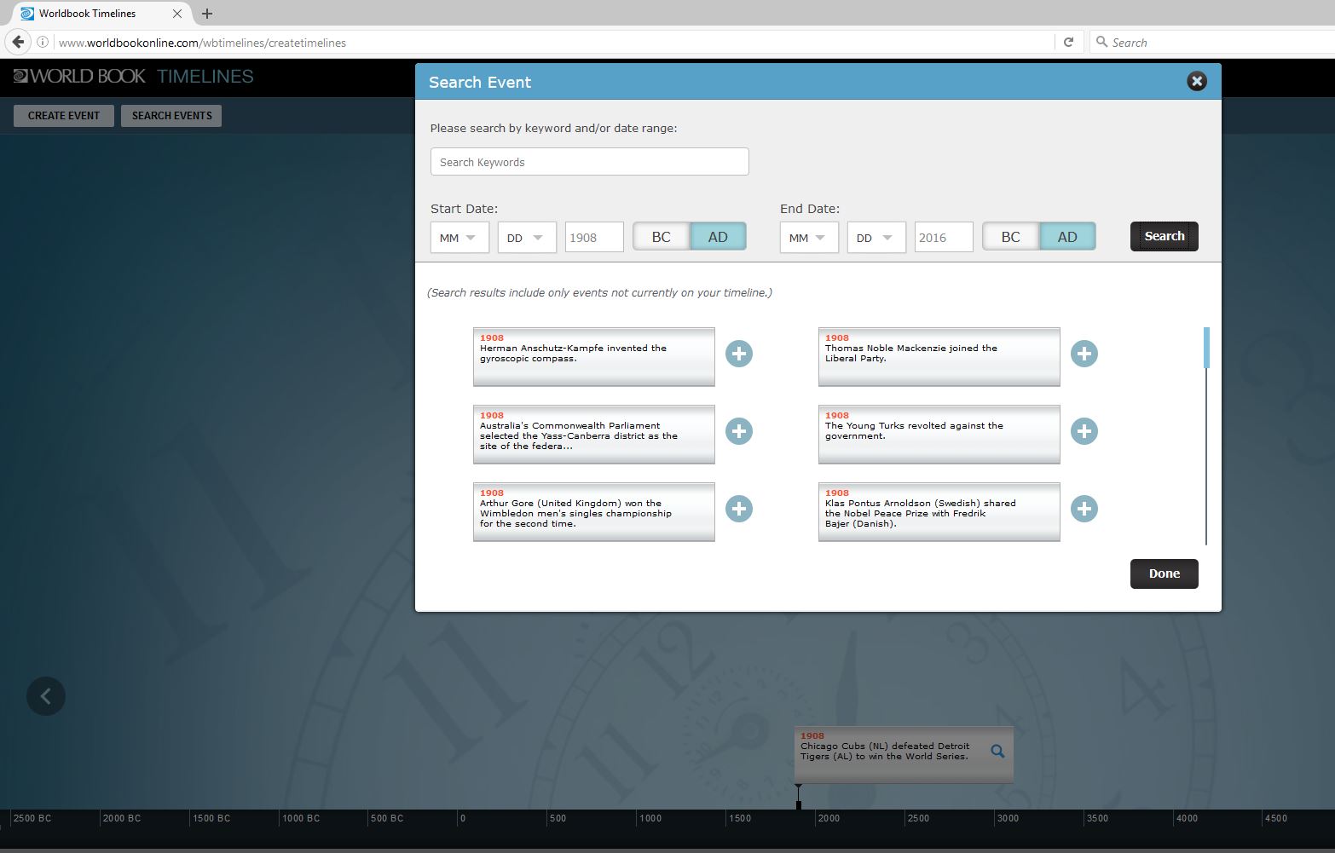Click the Search Events button
This screenshot has width=1335, height=853.
[171, 116]
